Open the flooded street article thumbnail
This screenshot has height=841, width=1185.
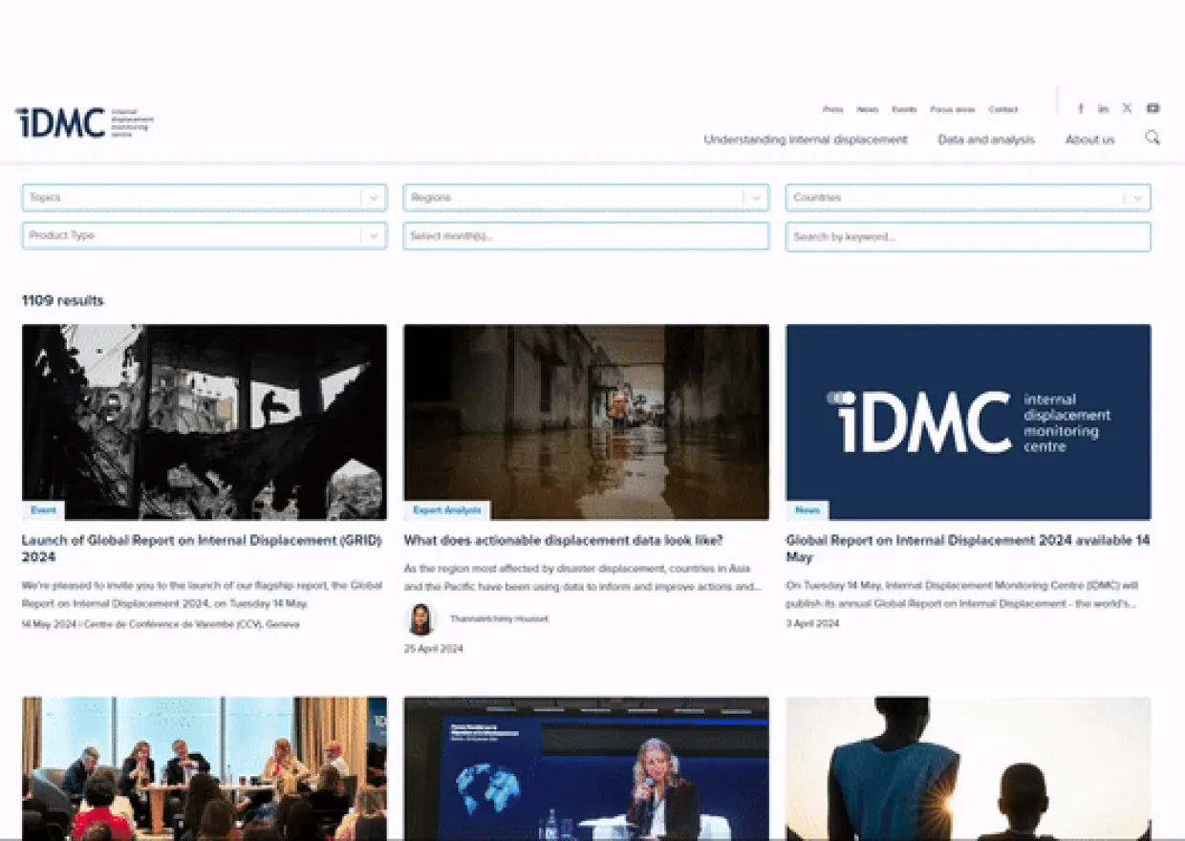pyautogui.click(x=586, y=421)
